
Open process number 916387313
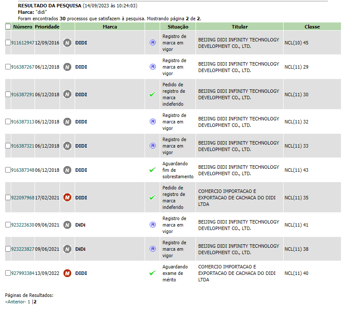(23, 122)
